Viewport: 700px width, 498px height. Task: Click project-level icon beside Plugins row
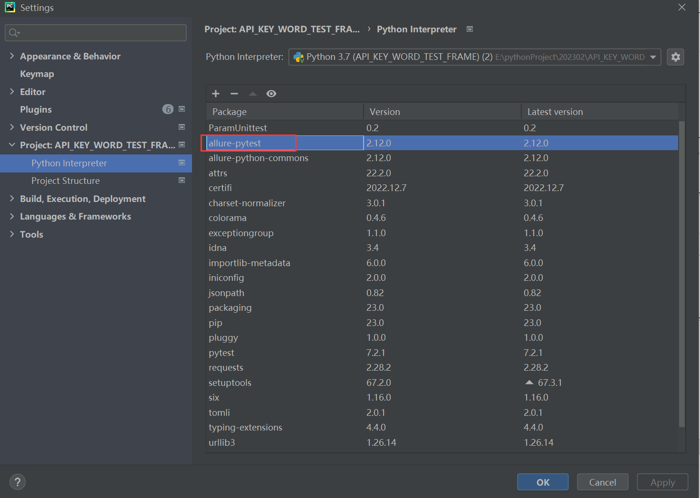coord(182,109)
